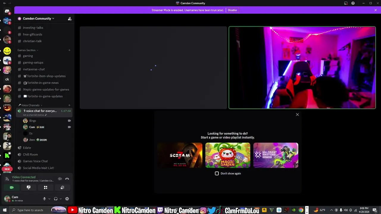Start the Scream 7 video card
The image size is (381, 214).
[180, 155]
